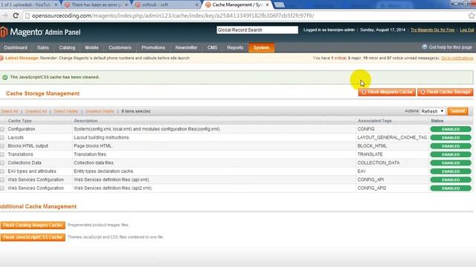Click the Go to notifications link
Image resolution: width=476 pixels, height=267 pixels.
pos(457,58)
